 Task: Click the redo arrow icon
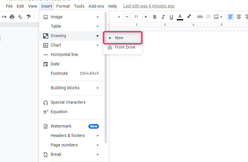(x=4, y=17)
